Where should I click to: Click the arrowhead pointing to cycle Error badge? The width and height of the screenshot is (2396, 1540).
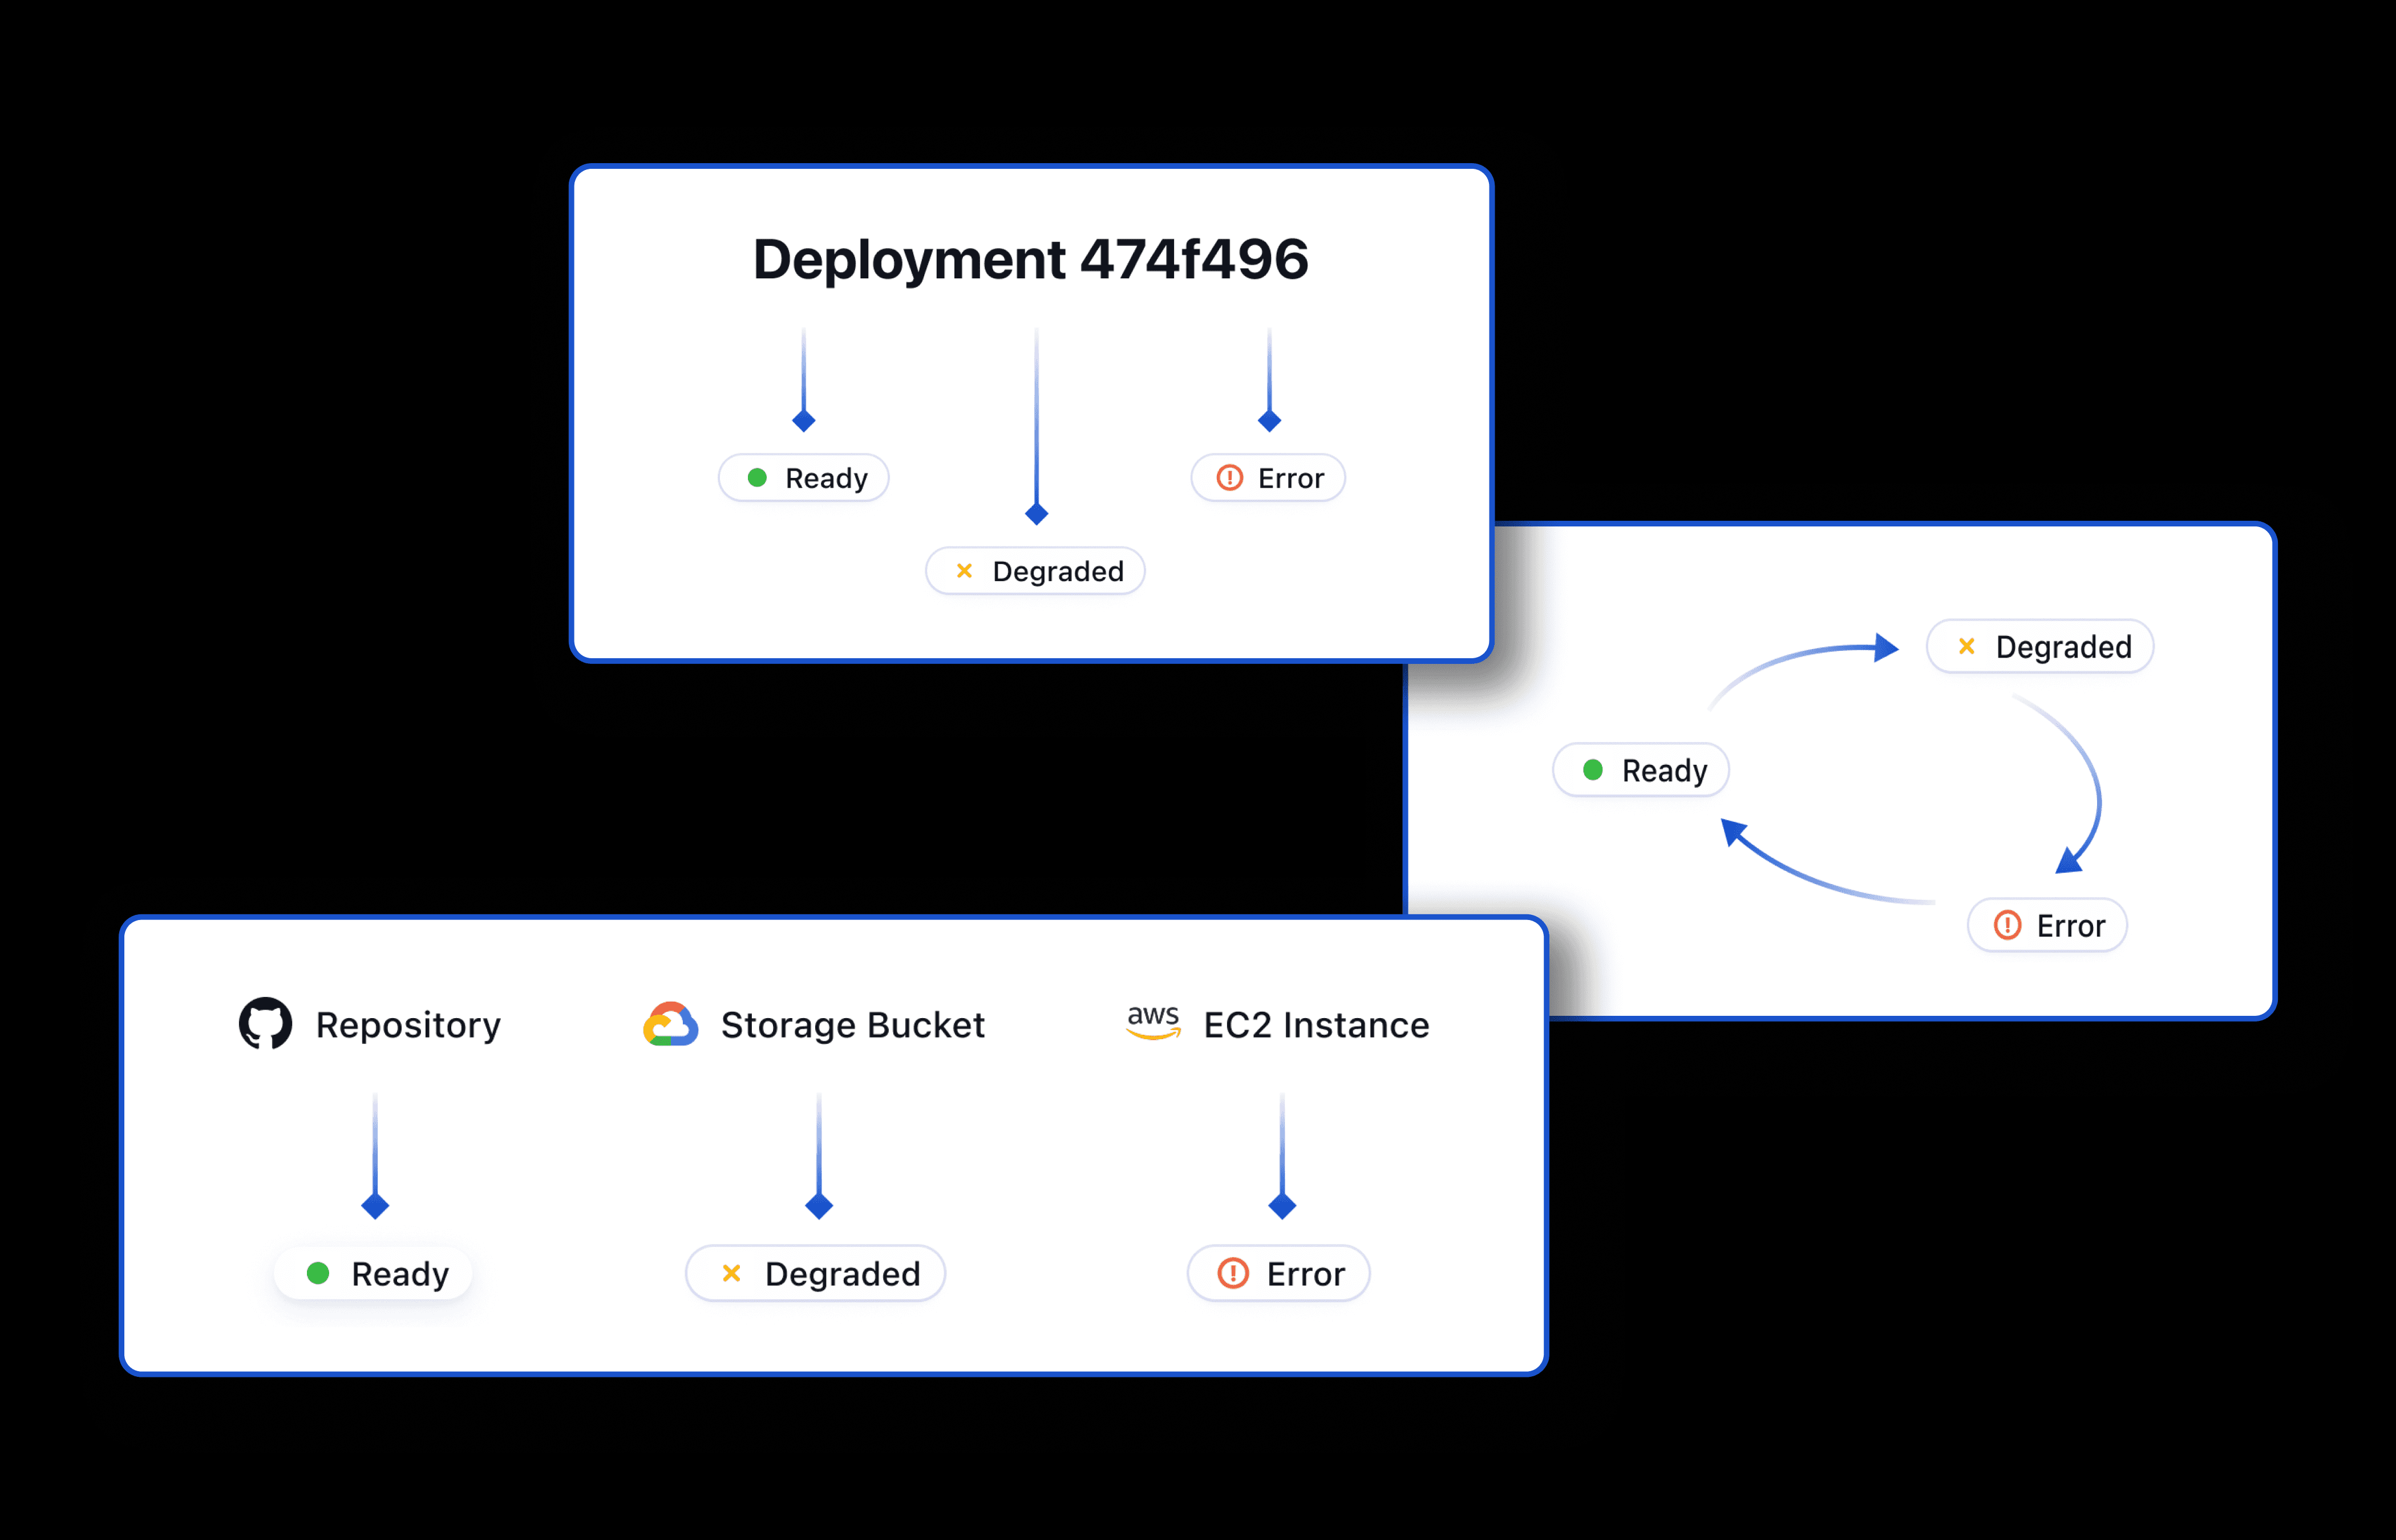[2069, 860]
